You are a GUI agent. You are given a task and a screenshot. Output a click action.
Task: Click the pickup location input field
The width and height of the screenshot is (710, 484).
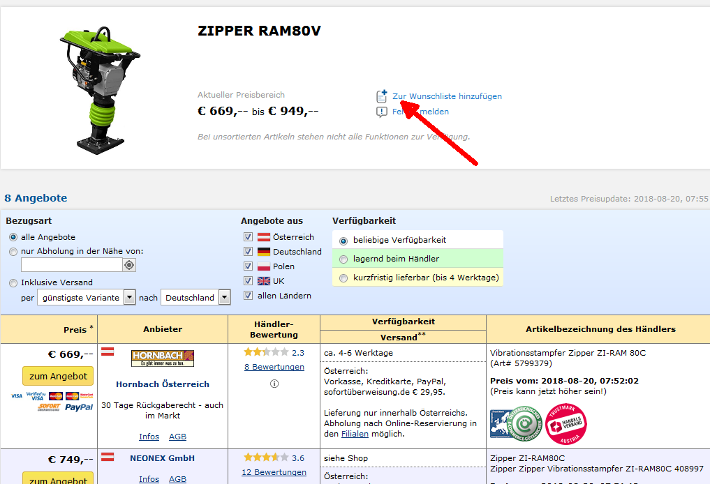click(71, 265)
